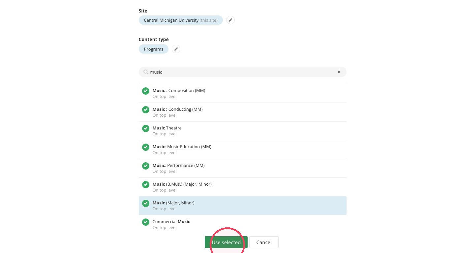Toggle the green check for Music : Conducting (MM)

click(x=146, y=110)
